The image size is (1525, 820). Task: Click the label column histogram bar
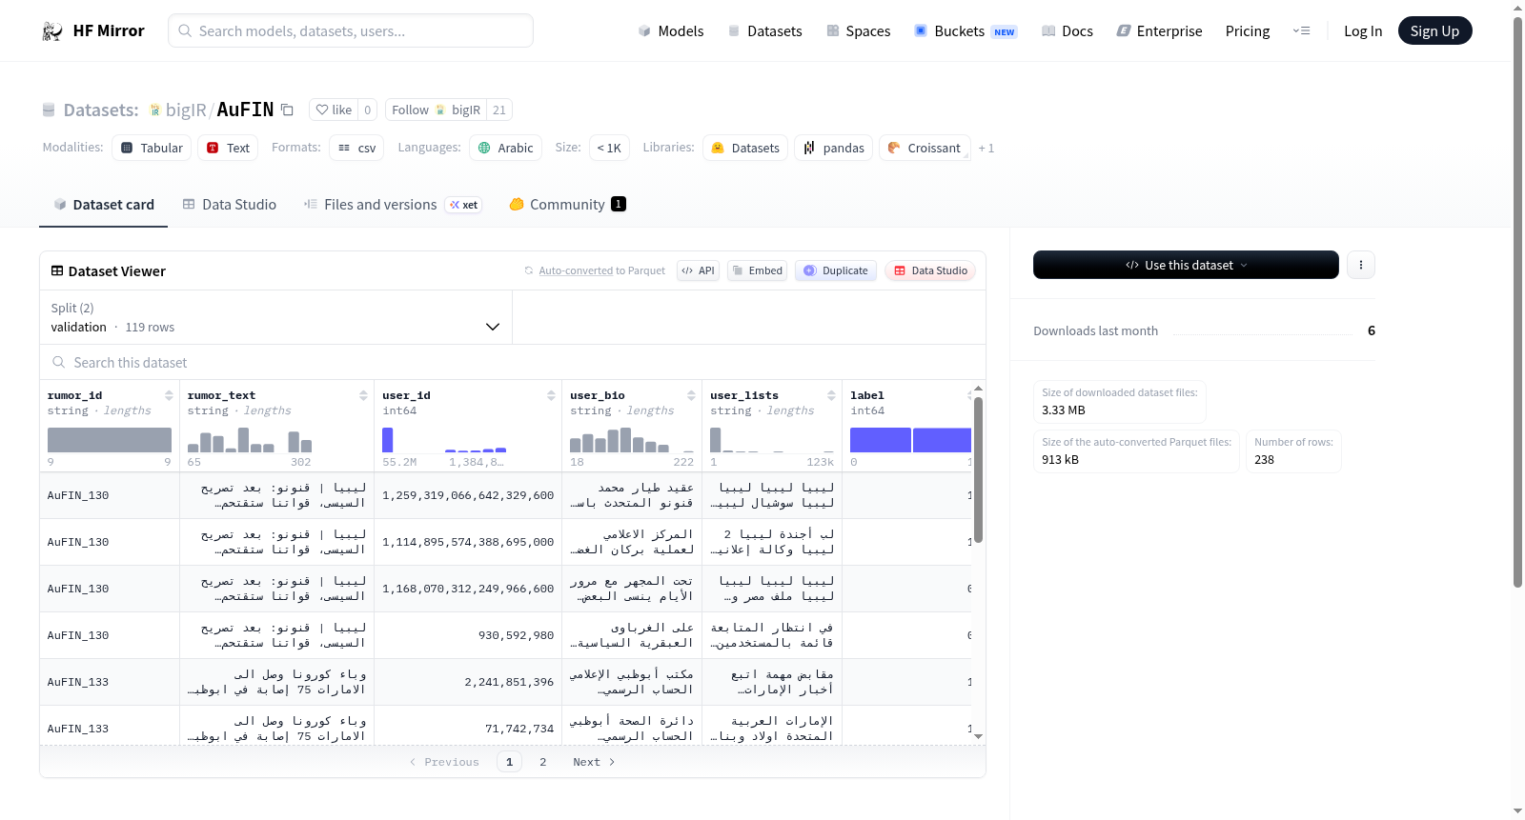(910, 440)
